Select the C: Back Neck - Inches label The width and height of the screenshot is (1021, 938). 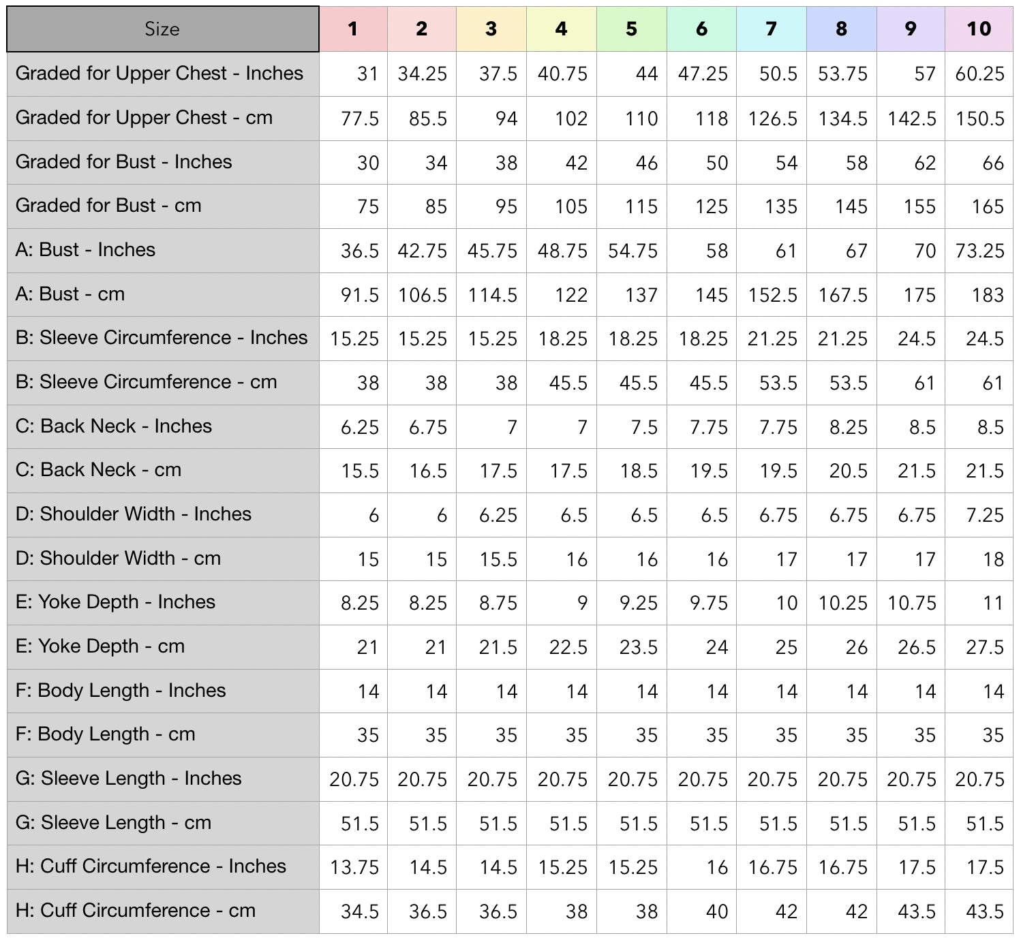(x=113, y=426)
